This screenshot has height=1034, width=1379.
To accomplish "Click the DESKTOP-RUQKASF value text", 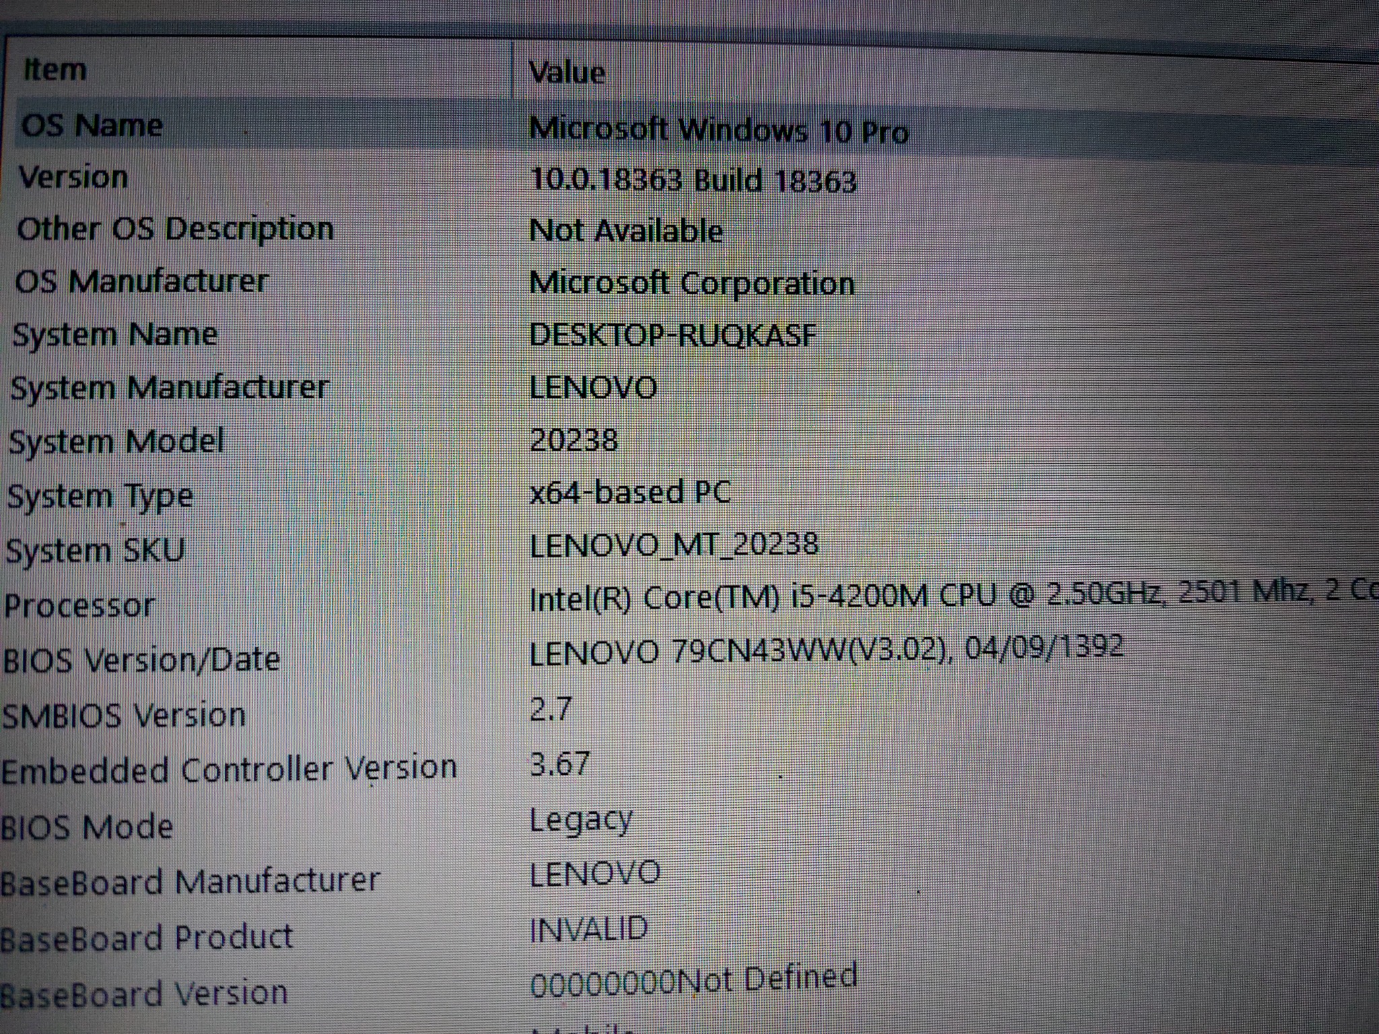I will 672,335.
